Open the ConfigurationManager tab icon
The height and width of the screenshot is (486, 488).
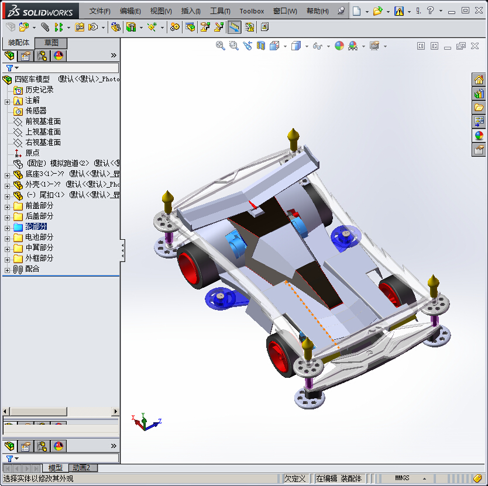point(42,56)
